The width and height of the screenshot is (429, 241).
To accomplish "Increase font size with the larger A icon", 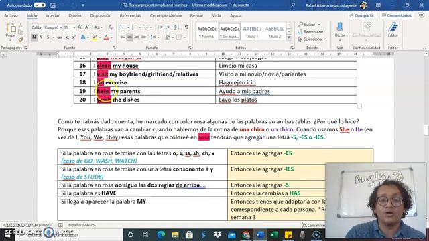I will tap(80, 27).
